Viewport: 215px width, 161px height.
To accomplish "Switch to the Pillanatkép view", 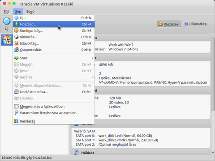I will point(195,24).
